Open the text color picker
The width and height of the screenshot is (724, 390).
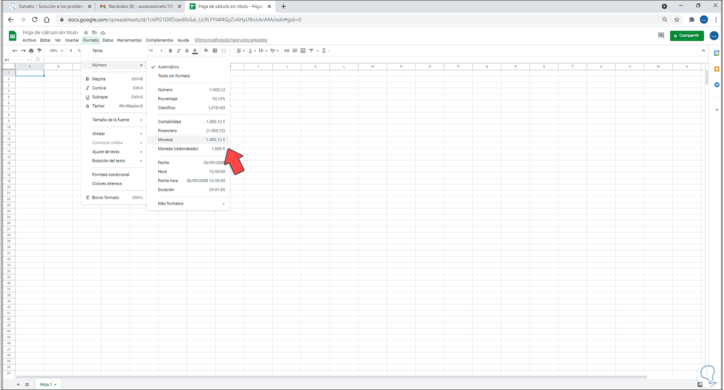click(195, 51)
